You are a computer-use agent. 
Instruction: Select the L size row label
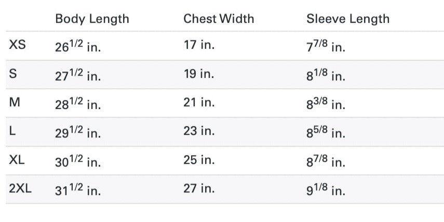click(13, 132)
